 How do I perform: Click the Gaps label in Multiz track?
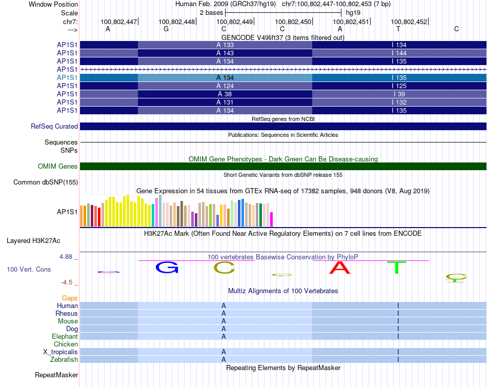tap(70, 298)
